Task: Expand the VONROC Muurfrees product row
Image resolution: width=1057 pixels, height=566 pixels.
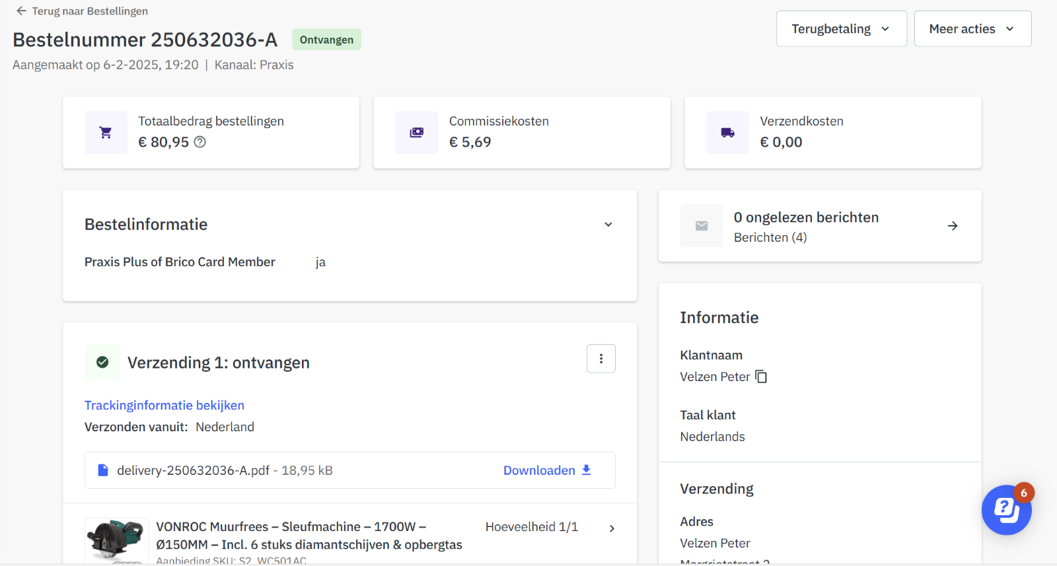Action: [x=612, y=528]
